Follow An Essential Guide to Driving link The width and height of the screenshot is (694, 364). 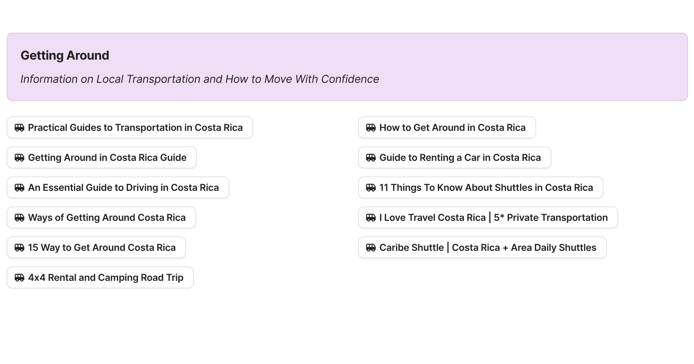[123, 188]
